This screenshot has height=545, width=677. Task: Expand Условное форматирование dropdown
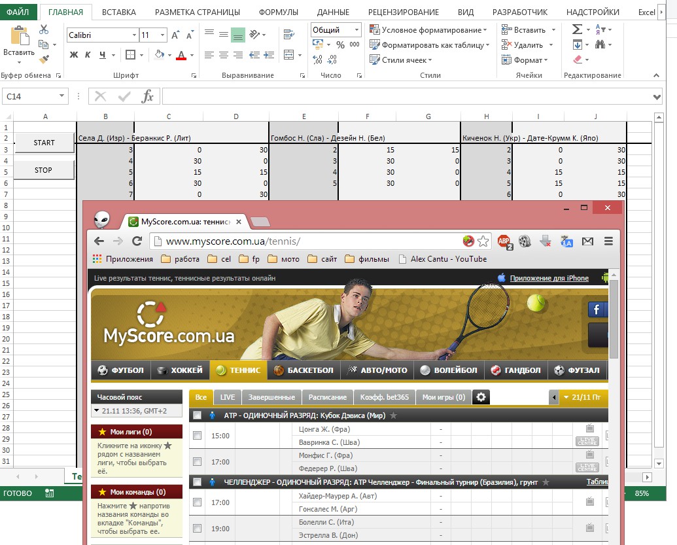[x=485, y=30]
